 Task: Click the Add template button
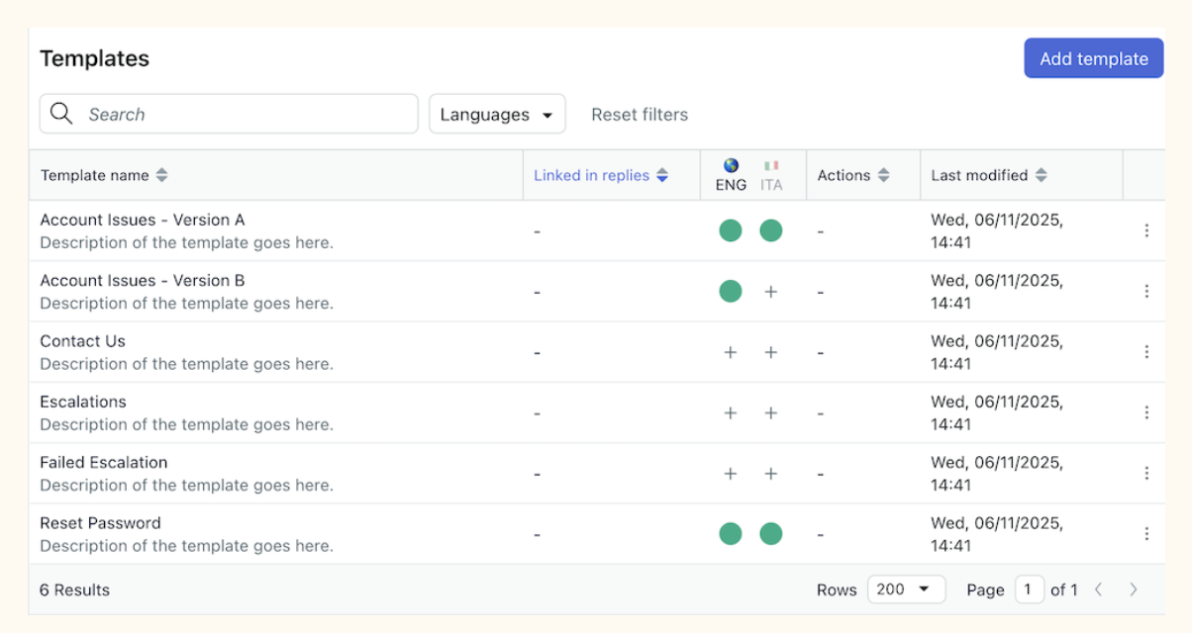tap(1093, 58)
